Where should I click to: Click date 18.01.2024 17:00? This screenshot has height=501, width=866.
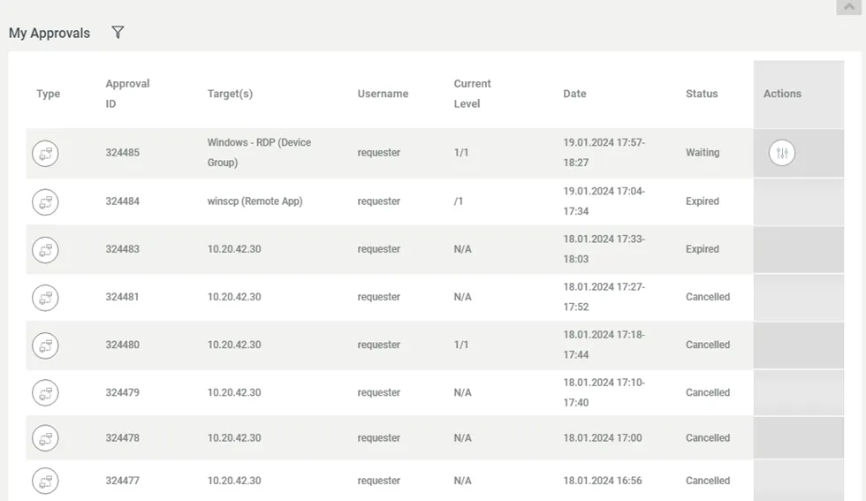click(603, 438)
